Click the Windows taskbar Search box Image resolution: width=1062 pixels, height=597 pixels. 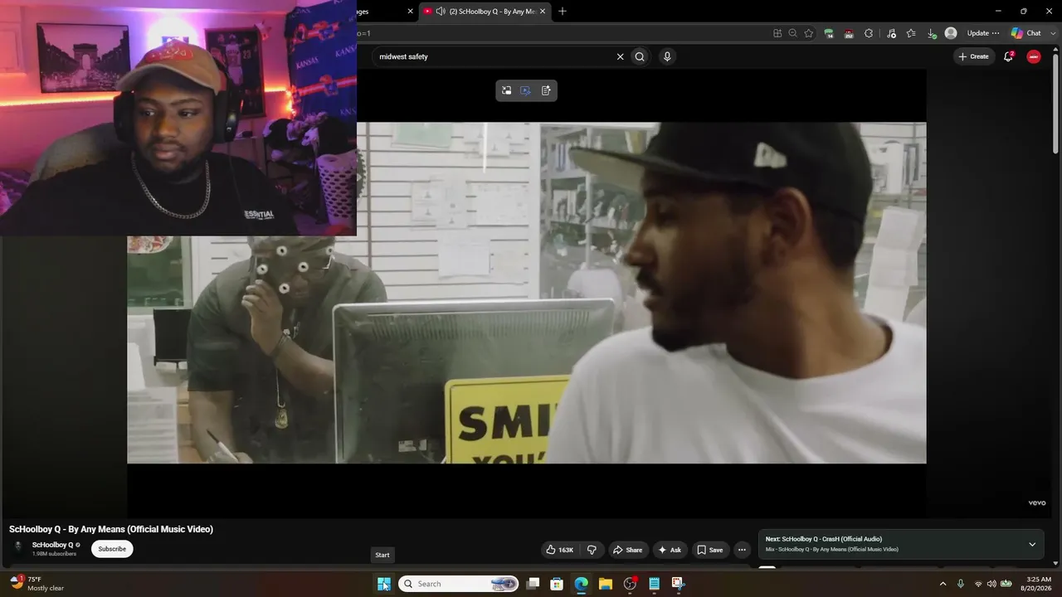(x=458, y=584)
